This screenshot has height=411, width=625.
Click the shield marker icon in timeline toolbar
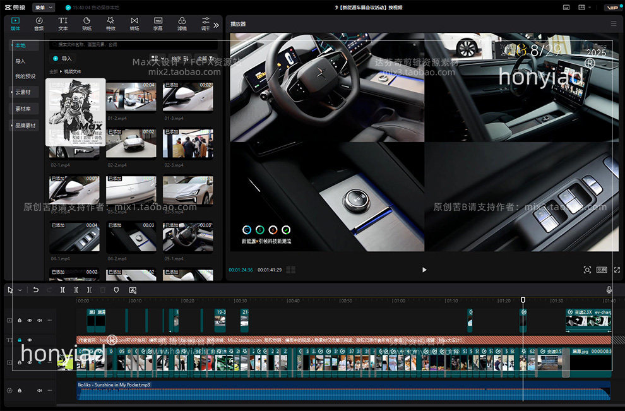tap(116, 290)
